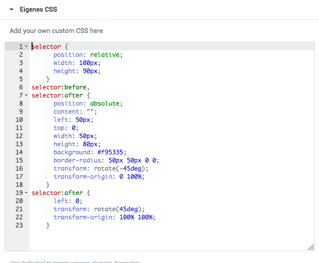Grab the editor resize handle corner
The height and width of the screenshot is (263, 319).
click(311, 247)
